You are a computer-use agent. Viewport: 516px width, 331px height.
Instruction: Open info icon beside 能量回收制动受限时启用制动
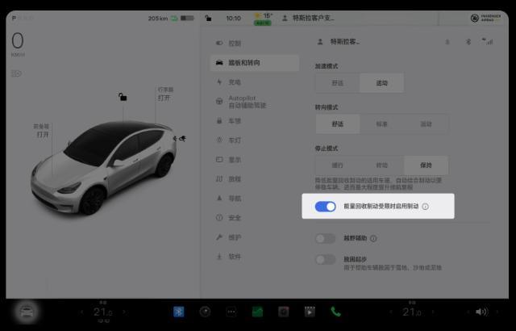coord(425,207)
